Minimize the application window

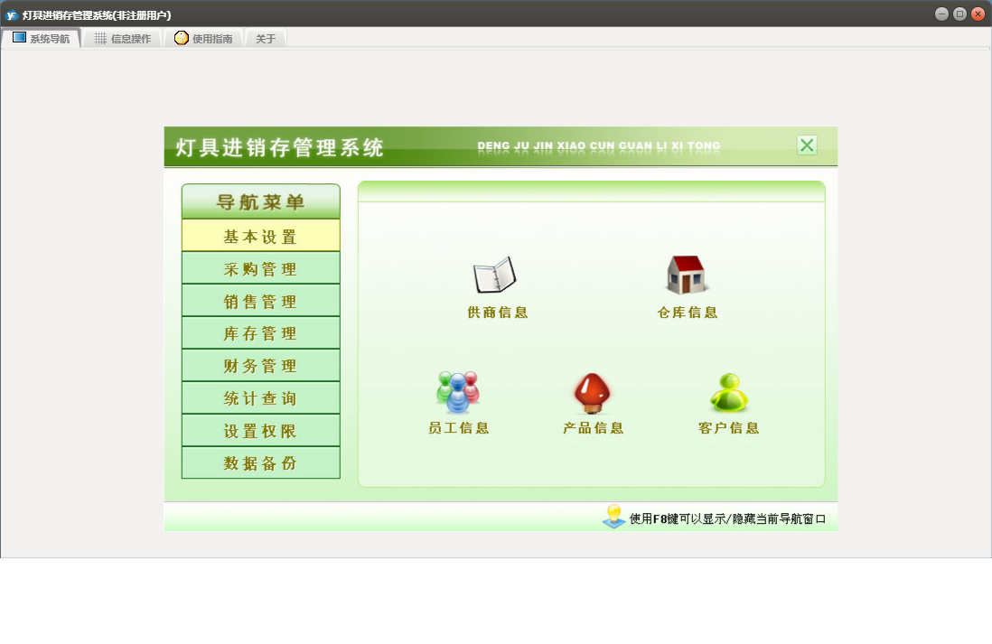coord(941,14)
